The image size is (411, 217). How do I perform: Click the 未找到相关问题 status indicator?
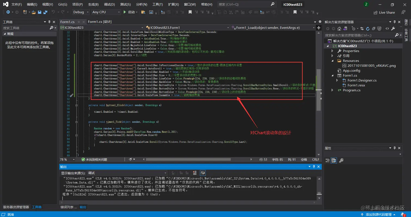tap(94, 160)
